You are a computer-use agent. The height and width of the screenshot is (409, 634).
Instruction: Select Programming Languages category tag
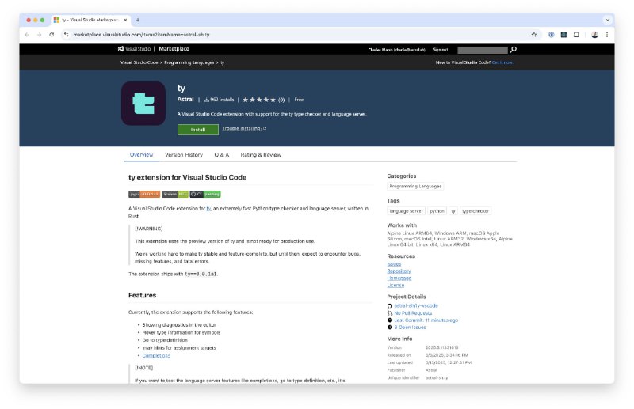[415, 187]
